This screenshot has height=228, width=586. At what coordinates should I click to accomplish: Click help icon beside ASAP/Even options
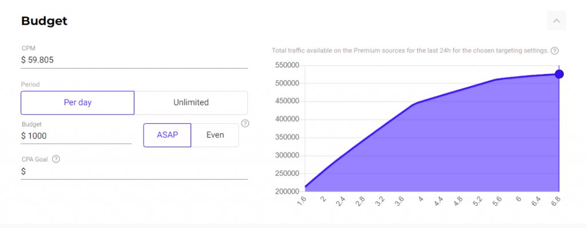[x=245, y=123]
